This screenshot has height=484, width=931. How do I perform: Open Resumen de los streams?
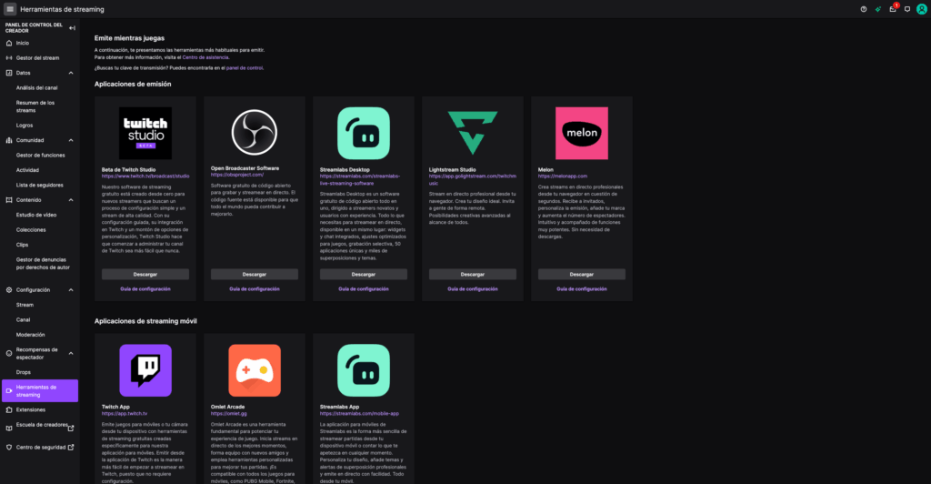tap(35, 106)
